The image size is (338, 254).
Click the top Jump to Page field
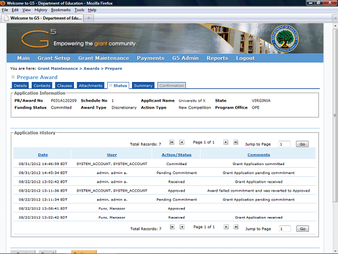[x=284, y=144]
